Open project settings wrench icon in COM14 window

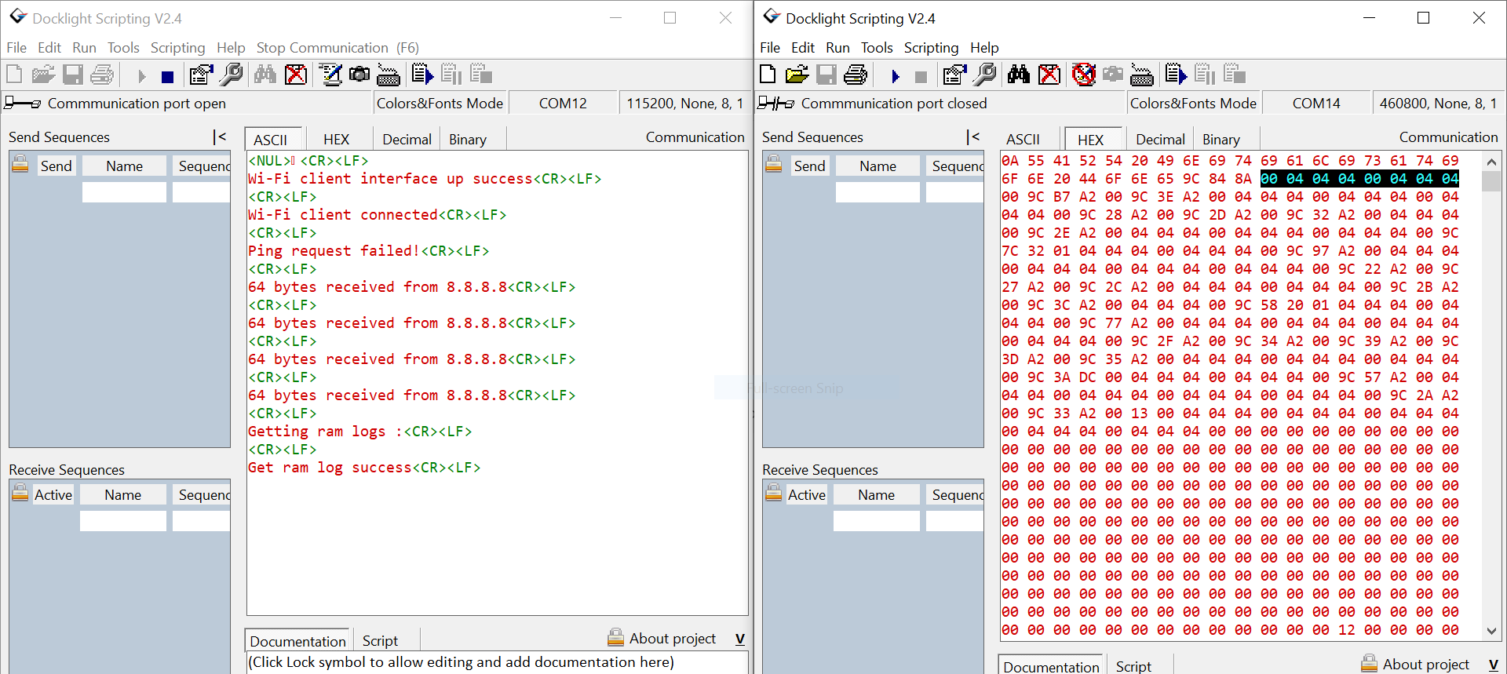point(984,75)
